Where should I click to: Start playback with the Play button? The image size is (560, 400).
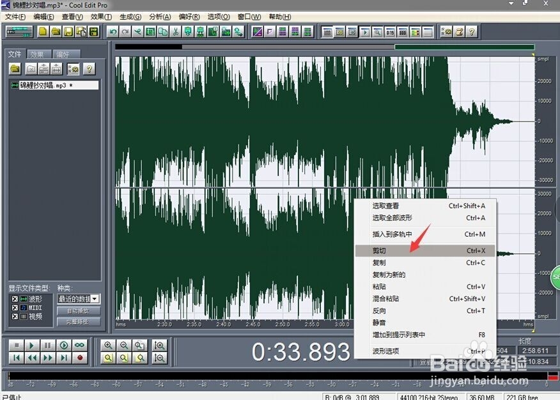(x=32, y=346)
